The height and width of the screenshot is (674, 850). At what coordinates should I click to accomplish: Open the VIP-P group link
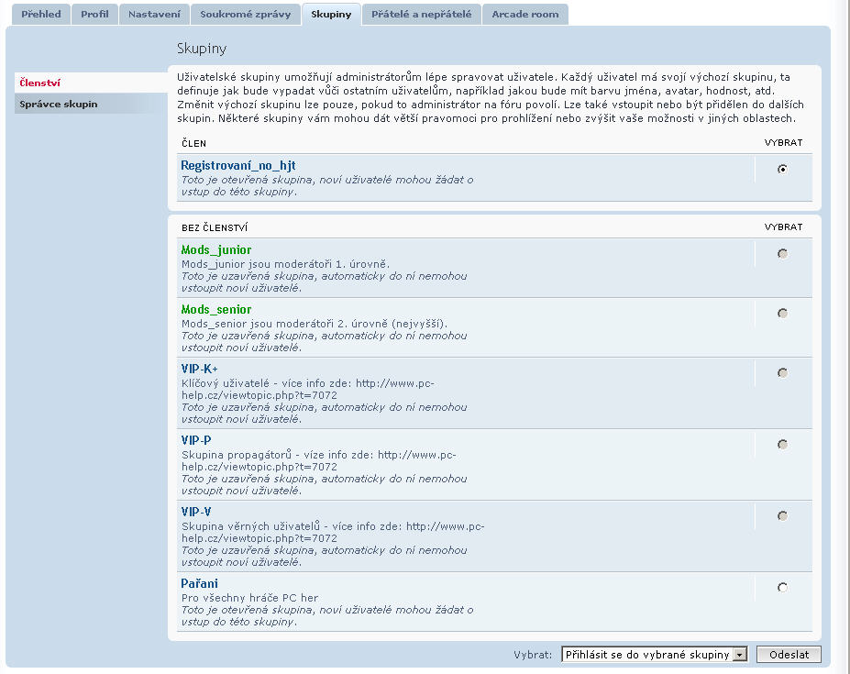[196, 441]
